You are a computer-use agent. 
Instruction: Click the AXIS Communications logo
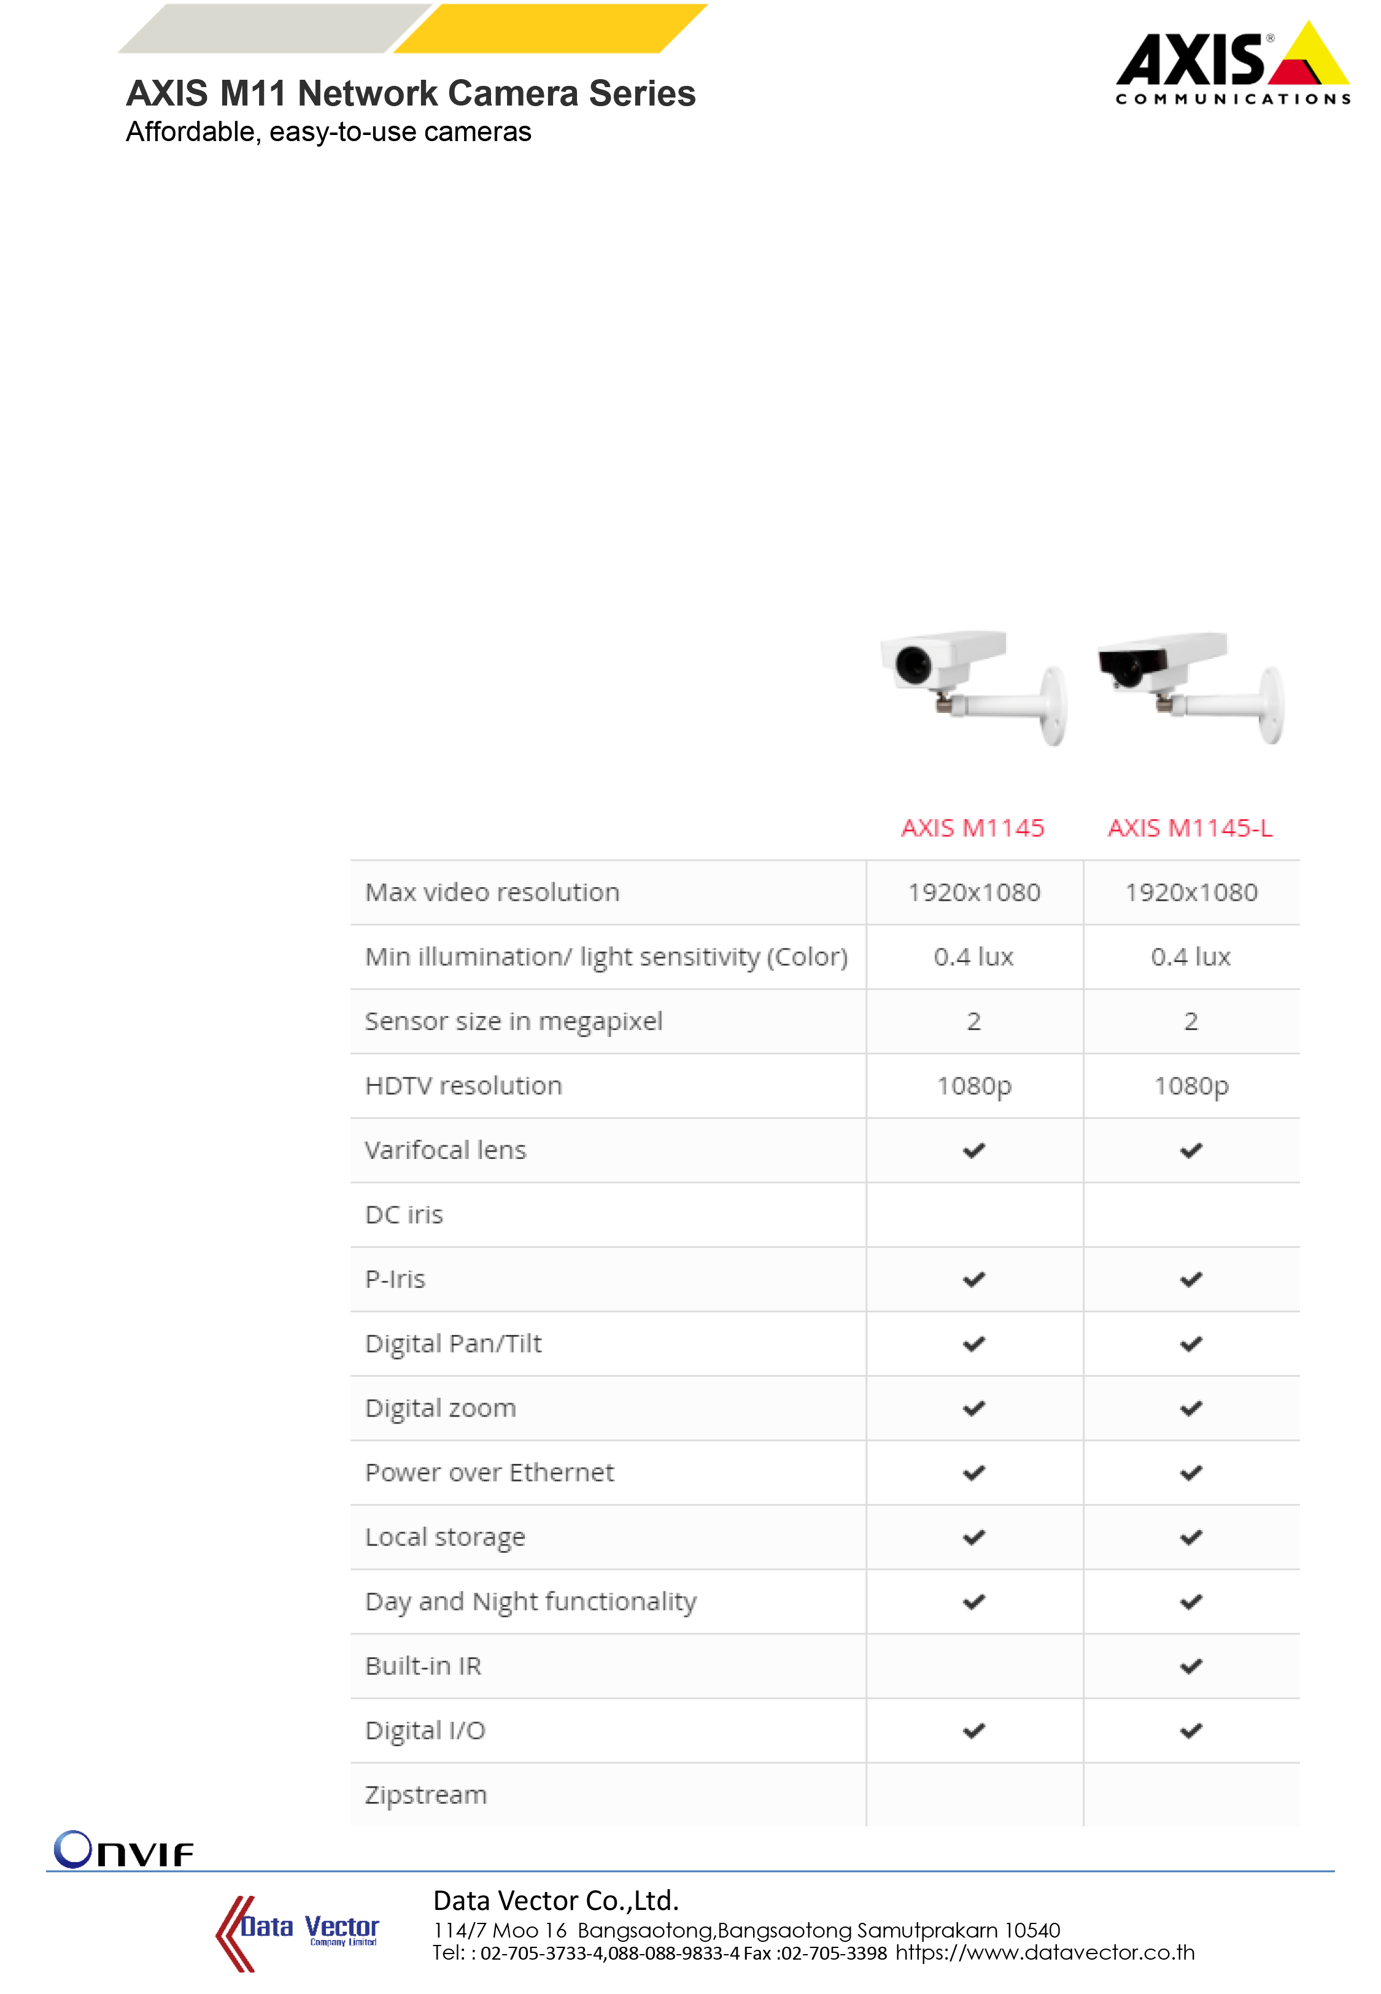click(1231, 65)
